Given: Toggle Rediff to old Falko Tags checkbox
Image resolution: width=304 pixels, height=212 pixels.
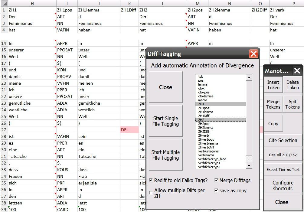Looking at the screenshot, I should pos(151,180).
